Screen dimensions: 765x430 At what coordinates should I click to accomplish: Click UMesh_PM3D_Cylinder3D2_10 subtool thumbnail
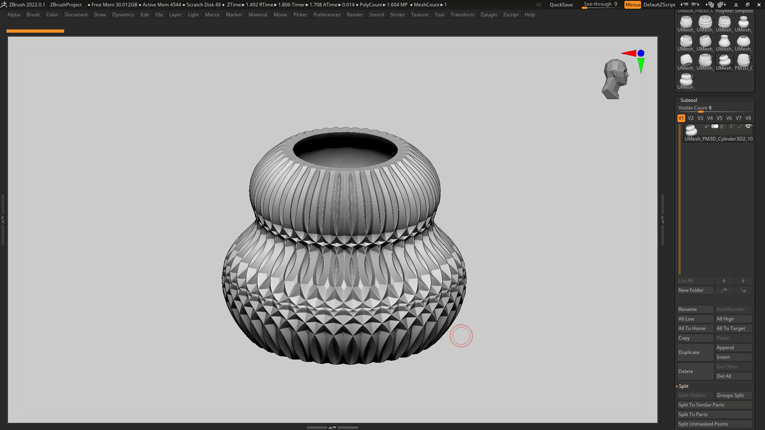(691, 130)
